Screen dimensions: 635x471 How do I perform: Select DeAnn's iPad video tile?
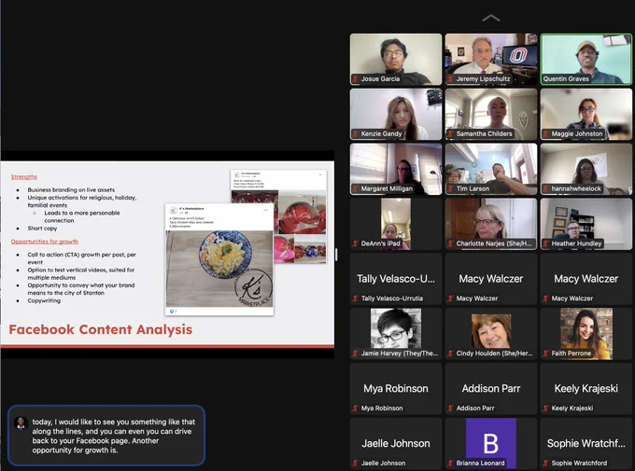coord(396,224)
